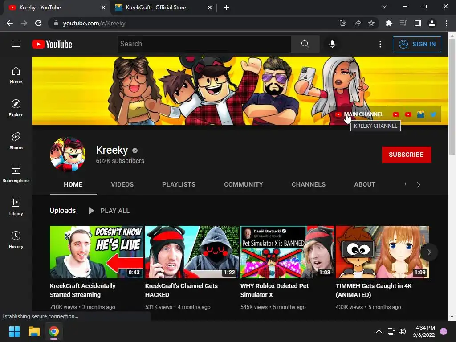Click the MAIN CHANNEL banner link
Screen dimensions: 456x342
(359, 114)
